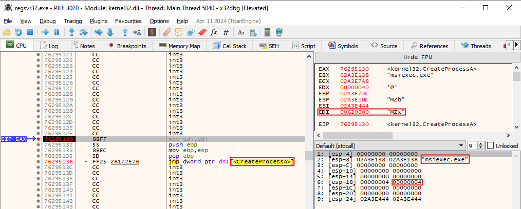Open the Tracing menu

(x=73, y=21)
